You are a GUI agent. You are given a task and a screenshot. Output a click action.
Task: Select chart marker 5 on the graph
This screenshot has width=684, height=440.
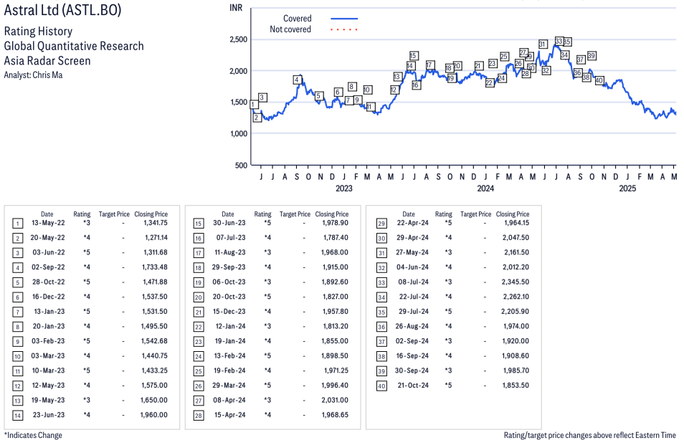[x=319, y=96]
